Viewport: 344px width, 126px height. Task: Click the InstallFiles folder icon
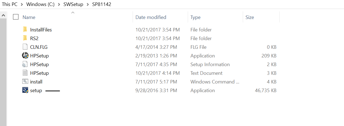point(25,30)
